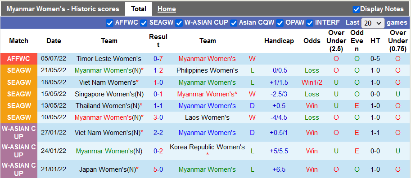Screen dimensions: 411x178
Task: Click handicap value -0/0.5
Action: [x=279, y=70]
